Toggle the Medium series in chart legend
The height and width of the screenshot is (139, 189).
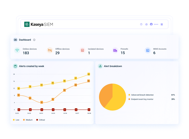point(28,120)
